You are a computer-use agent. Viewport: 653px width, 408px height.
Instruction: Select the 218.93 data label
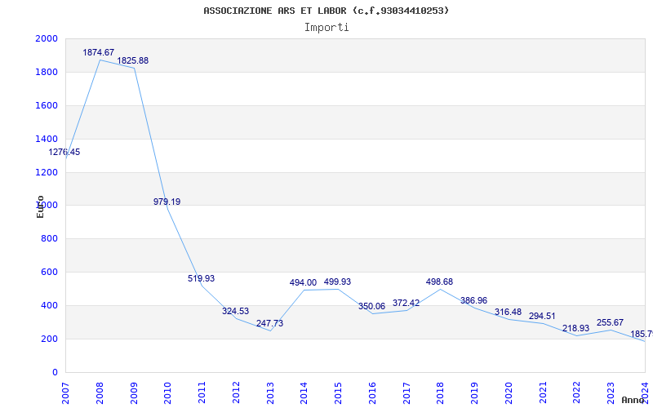tap(576, 329)
